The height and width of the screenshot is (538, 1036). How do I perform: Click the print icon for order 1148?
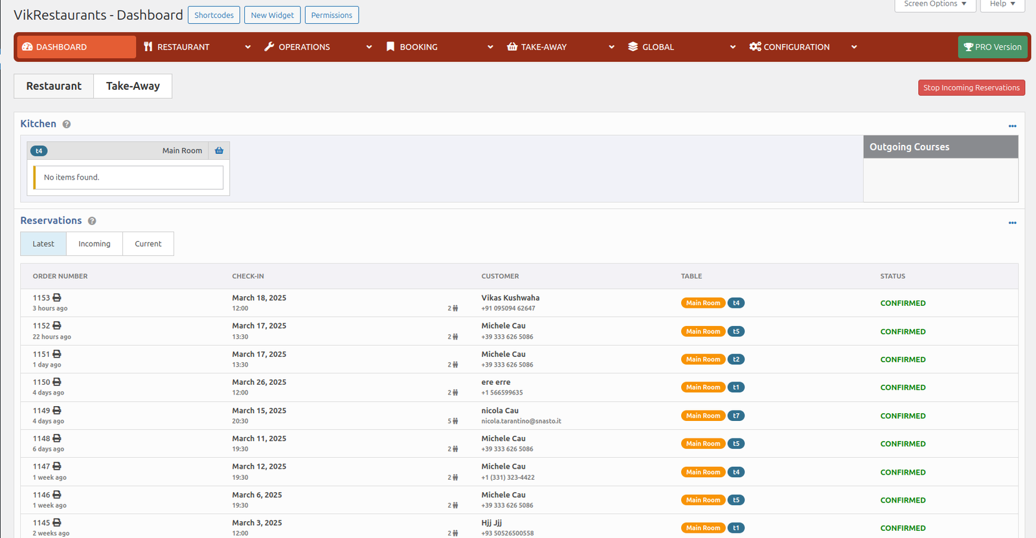pos(57,438)
